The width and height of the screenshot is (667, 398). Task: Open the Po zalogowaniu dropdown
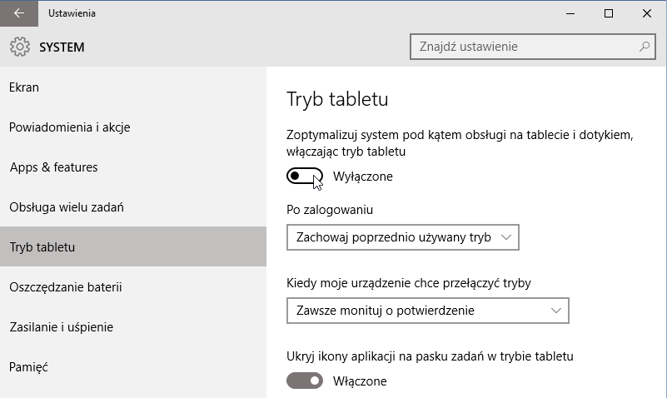[x=403, y=237]
